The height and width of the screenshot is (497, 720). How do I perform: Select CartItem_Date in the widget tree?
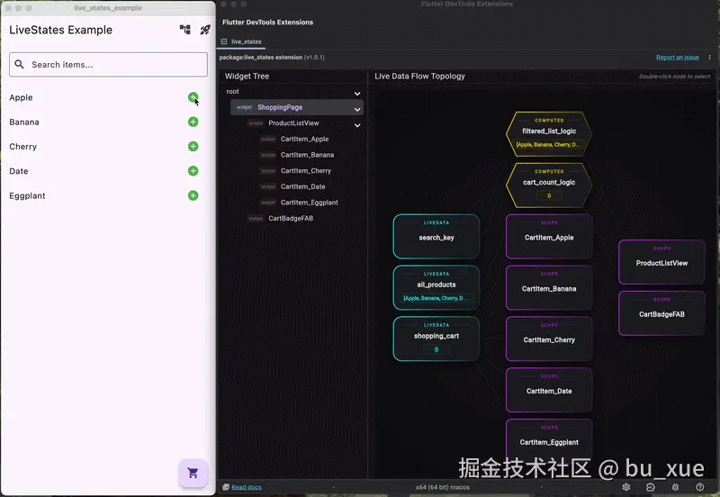(302, 186)
